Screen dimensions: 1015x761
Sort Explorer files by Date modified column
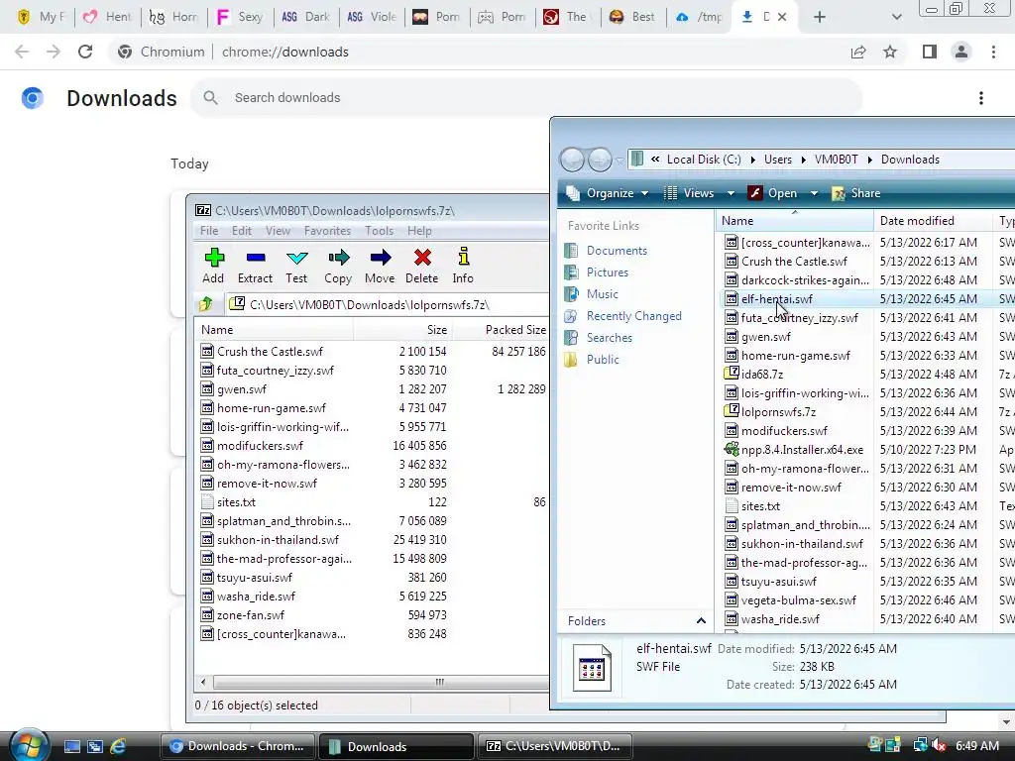click(932, 221)
